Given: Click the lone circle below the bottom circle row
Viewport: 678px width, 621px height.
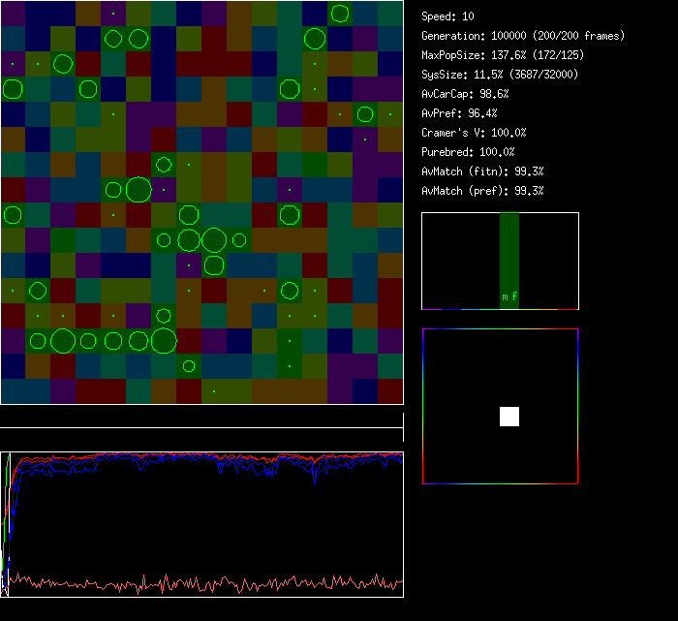Looking at the screenshot, I should point(189,366).
